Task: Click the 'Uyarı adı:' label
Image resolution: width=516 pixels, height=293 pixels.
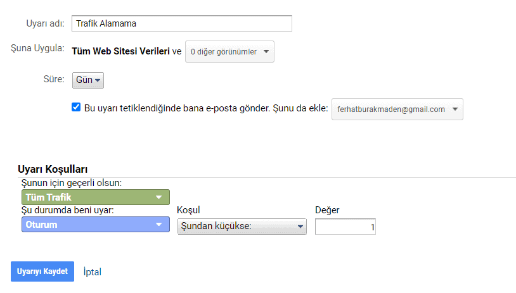Action: click(x=45, y=23)
